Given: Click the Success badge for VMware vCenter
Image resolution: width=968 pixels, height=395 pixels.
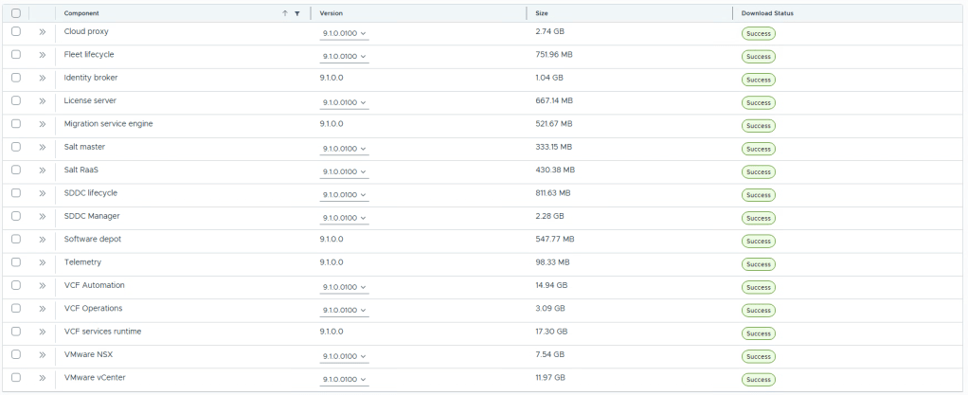Looking at the screenshot, I should pyautogui.click(x=758, y=380).
